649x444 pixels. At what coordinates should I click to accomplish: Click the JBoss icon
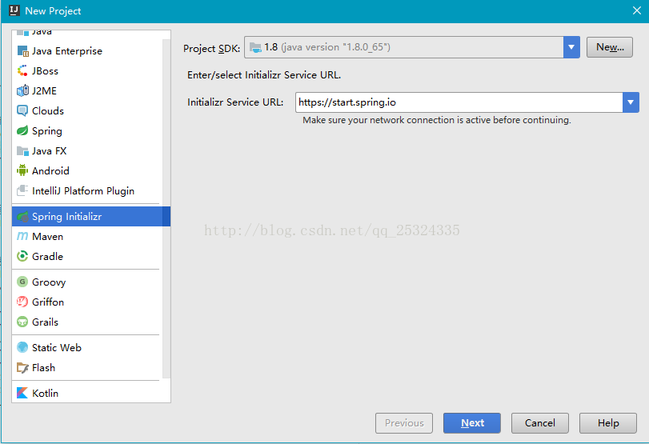point(22,70)
